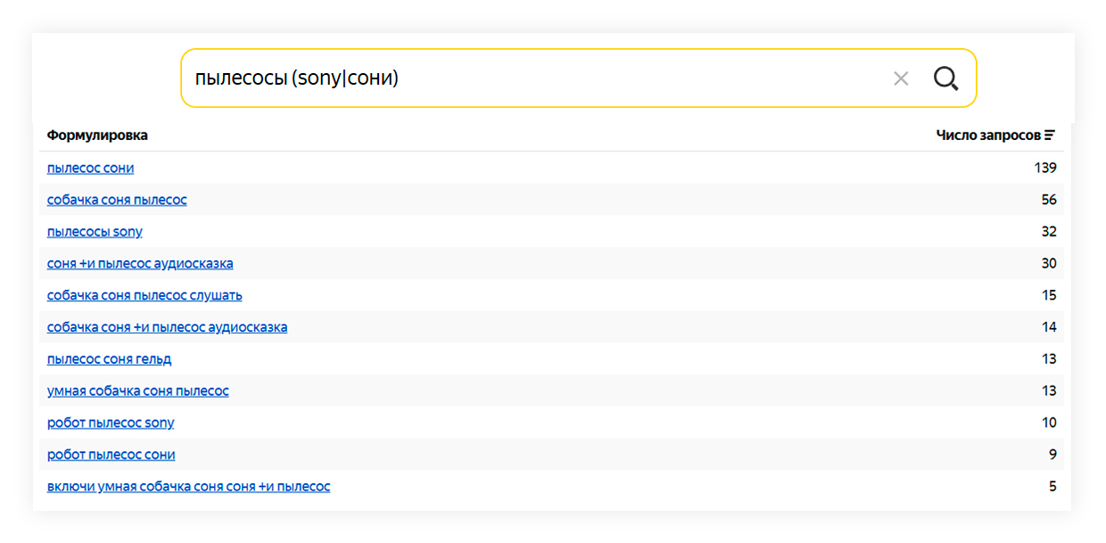Open умная собачка соня пылесос link
Screen dimensions: 1106x543
point(138,391)
